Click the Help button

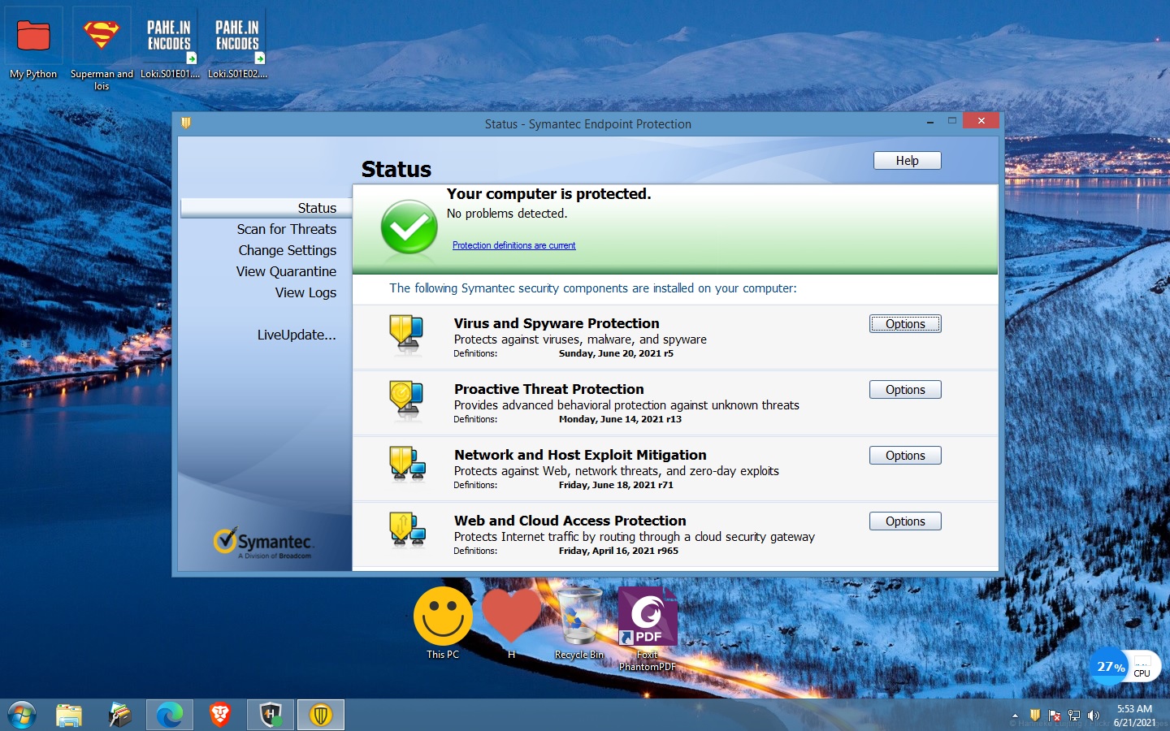click(907, 161)
